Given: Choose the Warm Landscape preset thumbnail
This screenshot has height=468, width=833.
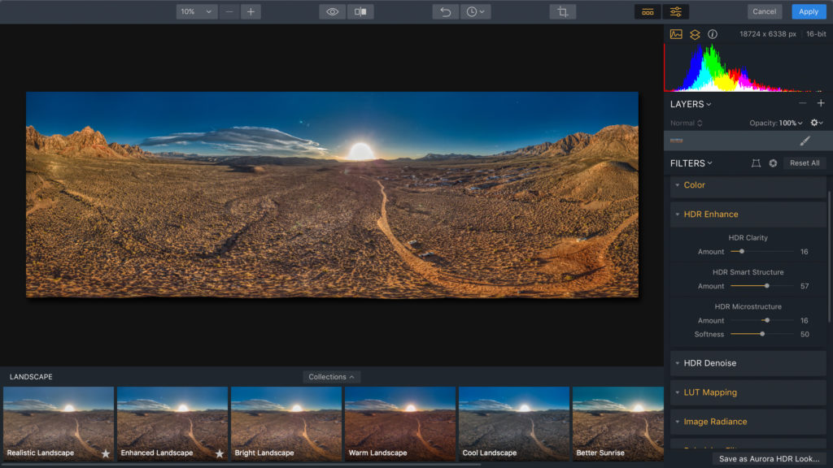Looking at the screenshot, I should pos(400,423).
